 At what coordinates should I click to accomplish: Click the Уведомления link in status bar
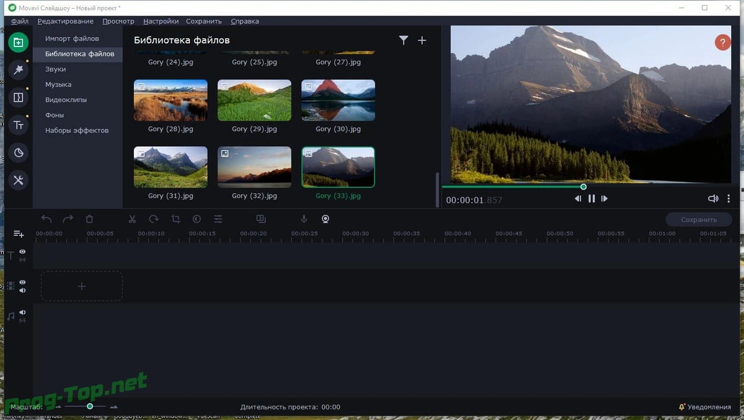710,407
